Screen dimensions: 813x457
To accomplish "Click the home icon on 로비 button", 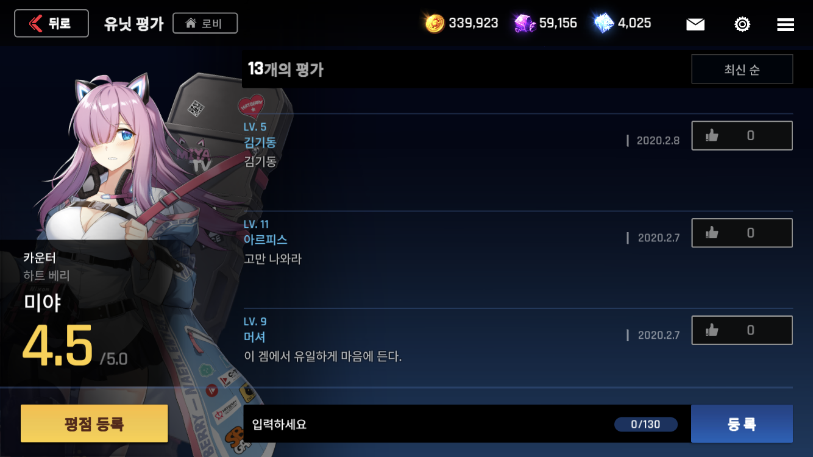I will pos(191,24).
